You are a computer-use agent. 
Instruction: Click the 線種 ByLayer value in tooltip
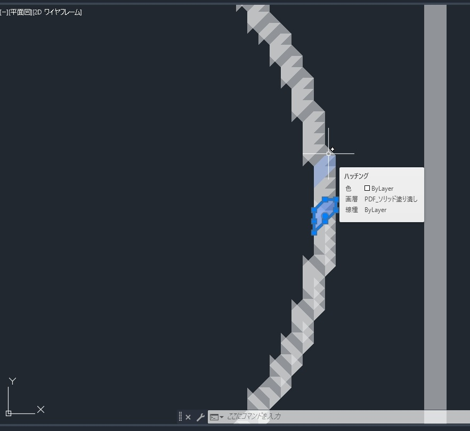(375, 210)
